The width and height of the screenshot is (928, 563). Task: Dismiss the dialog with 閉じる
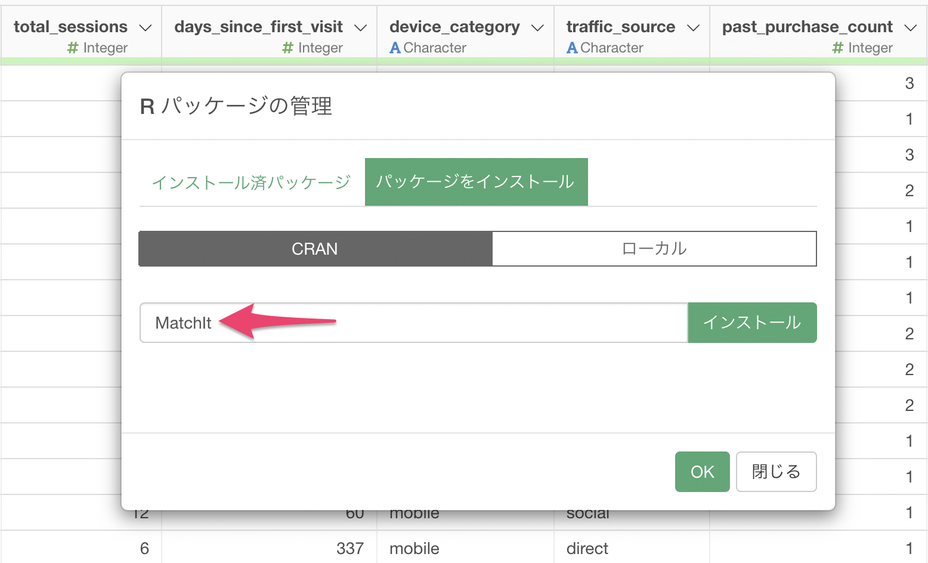click(776, 472)
